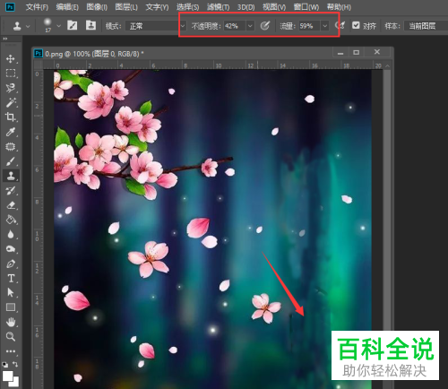Click the horizontal ruler of document
Image resolution: width=448 pixels, height=389 pixels.
click(213, 65)
